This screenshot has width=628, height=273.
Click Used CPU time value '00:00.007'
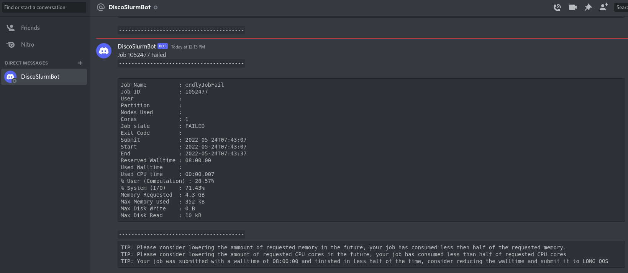(200, 174)
